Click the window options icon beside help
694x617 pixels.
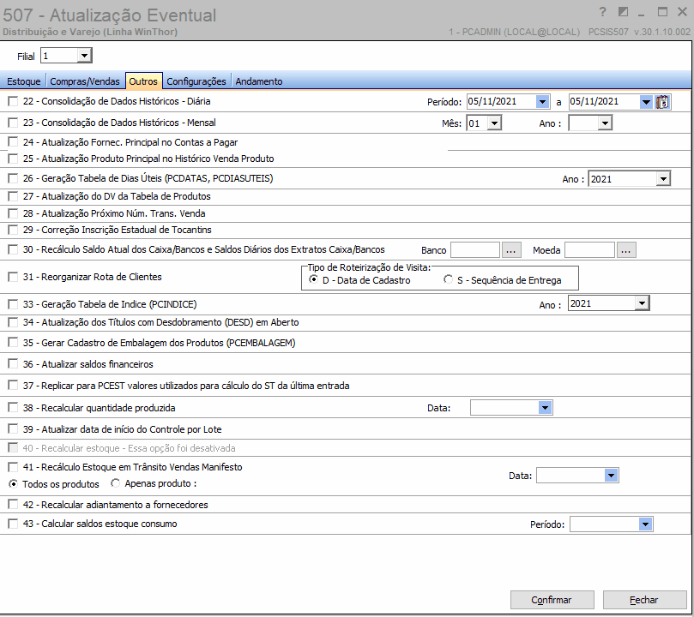[x=623, y=12]
